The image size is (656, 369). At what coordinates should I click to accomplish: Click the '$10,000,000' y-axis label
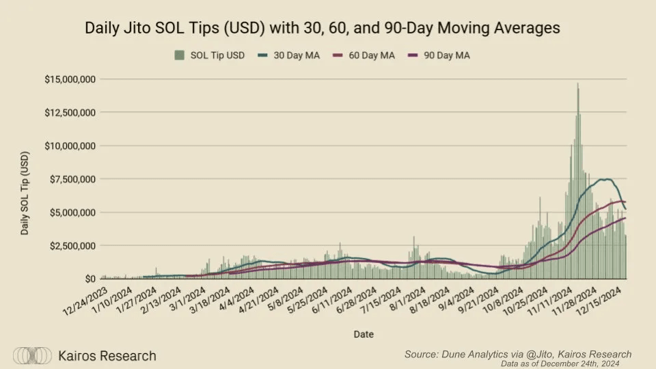70,146
